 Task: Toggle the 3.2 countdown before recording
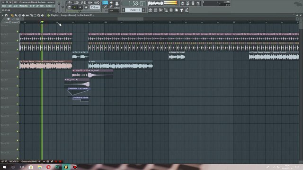coord(83,2)
